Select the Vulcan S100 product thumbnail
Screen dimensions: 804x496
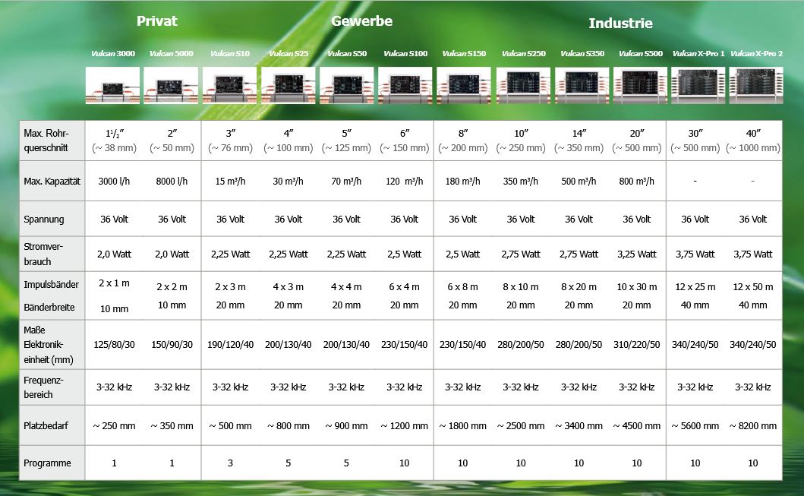pyautogui.click(x=405, y=85)
